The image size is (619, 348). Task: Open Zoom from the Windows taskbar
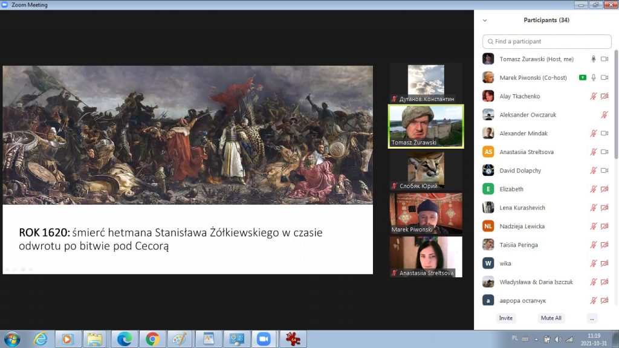pyautogui.click(x=264, y=339)
